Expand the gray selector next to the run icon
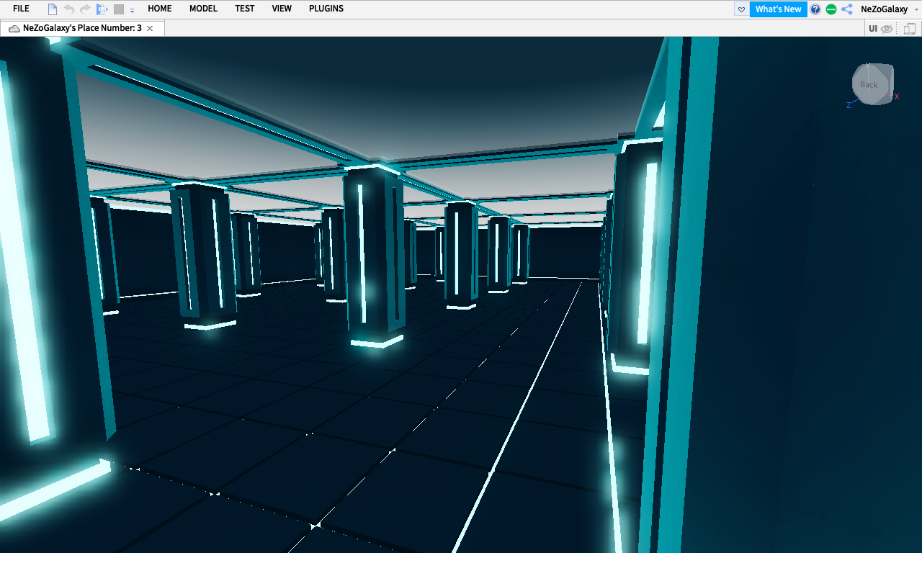 pos(117,9)
